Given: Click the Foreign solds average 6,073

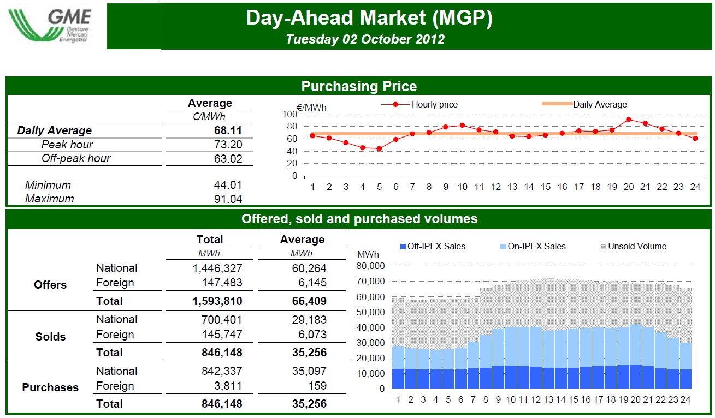Looking at the screenshot, I should 314,335.
